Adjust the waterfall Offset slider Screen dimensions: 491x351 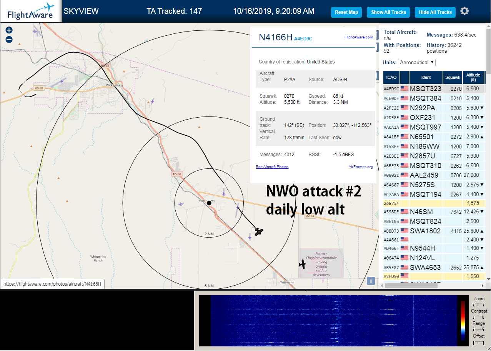479,342
